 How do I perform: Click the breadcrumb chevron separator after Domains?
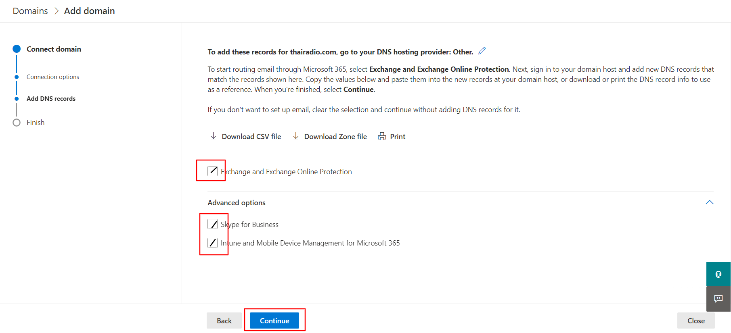[x=57, y=11]
